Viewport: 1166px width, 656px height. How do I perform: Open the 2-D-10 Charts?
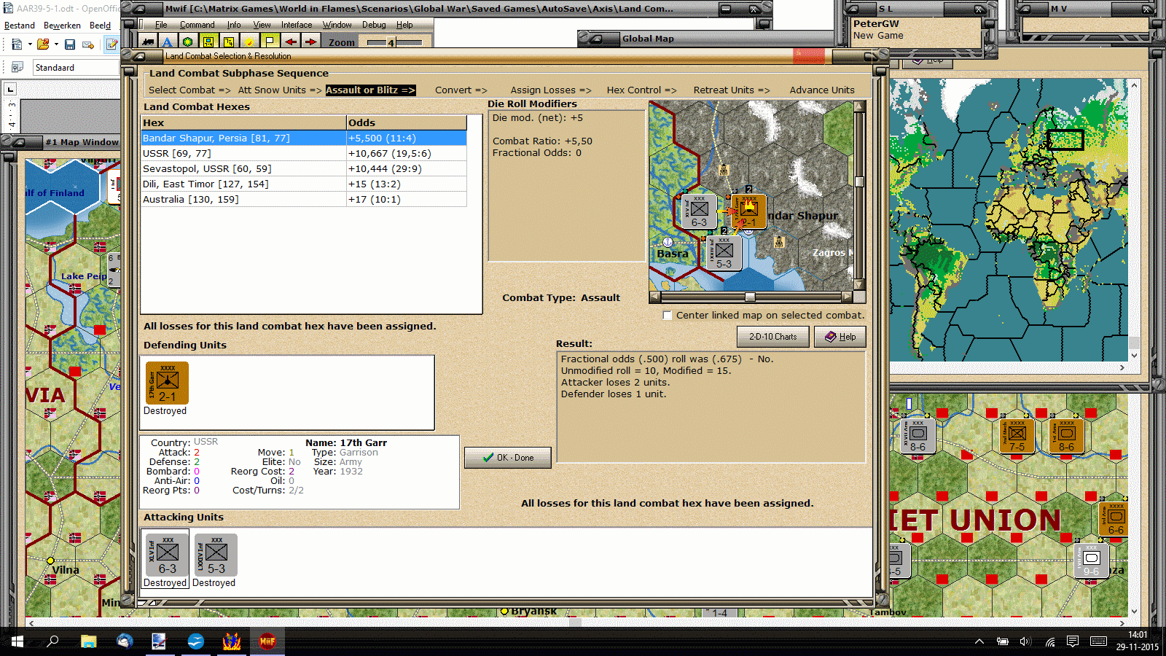point(773,337)
